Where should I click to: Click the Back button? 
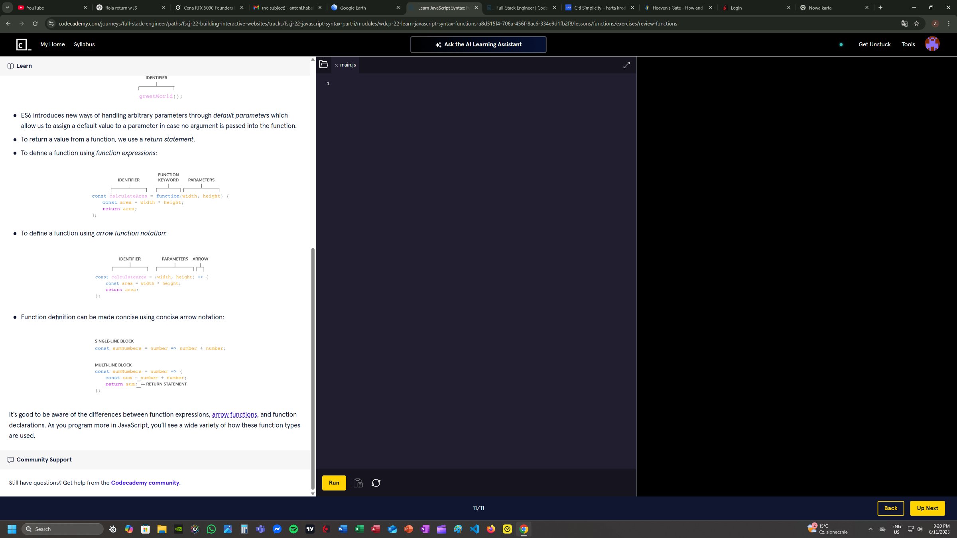click(891, 508)
